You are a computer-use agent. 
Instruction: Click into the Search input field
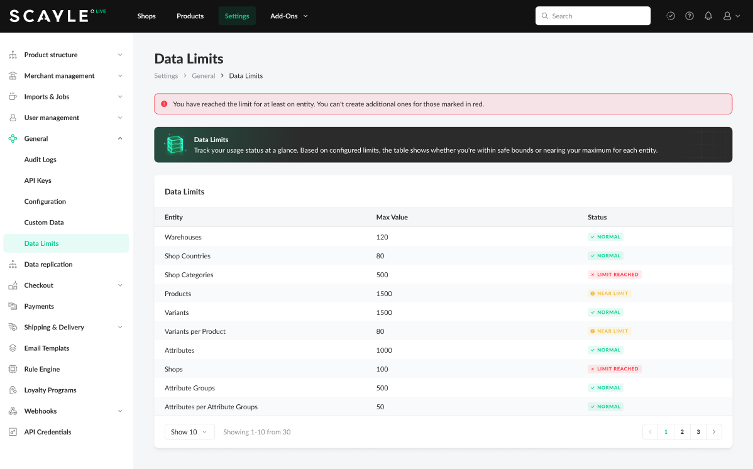[x=597, y=16]
